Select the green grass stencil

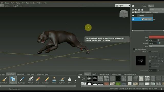[x=118, y=84]
